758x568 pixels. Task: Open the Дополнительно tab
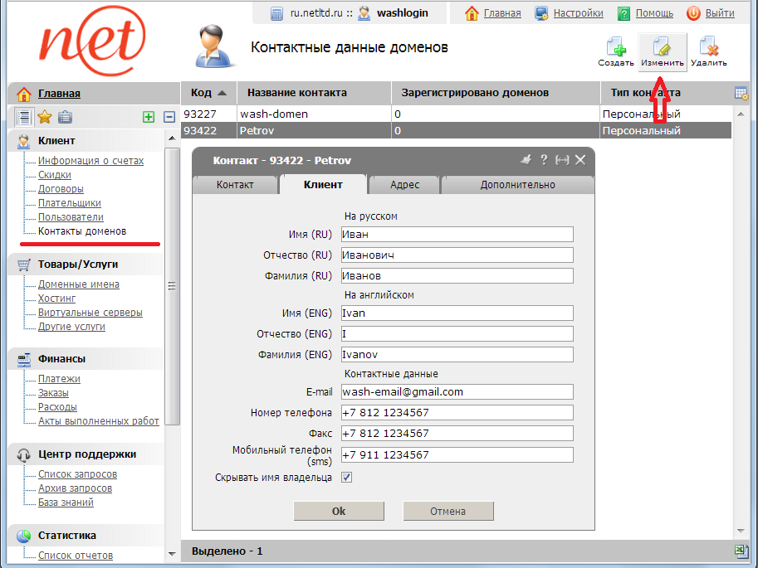tap(517, 185)
